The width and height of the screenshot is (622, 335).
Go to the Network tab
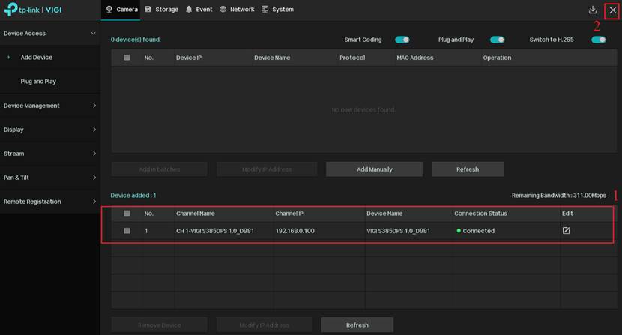237,10
